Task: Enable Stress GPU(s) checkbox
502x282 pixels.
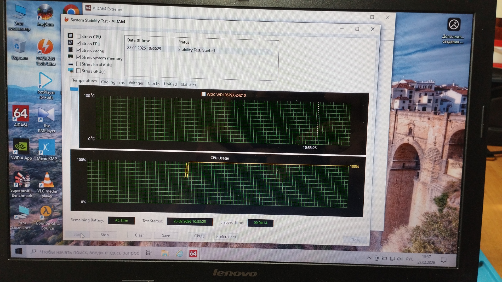Action: coord(78,71)
